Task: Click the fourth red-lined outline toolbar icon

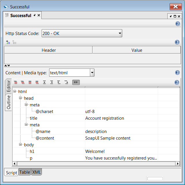Action: coord(37,82)
